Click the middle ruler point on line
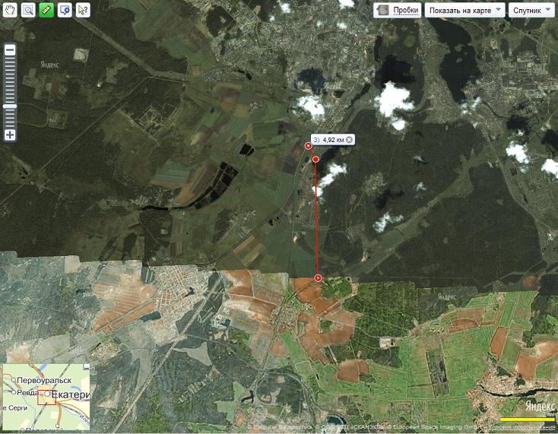The width and height of the screenshot is (558, 434). pos(315,160)
